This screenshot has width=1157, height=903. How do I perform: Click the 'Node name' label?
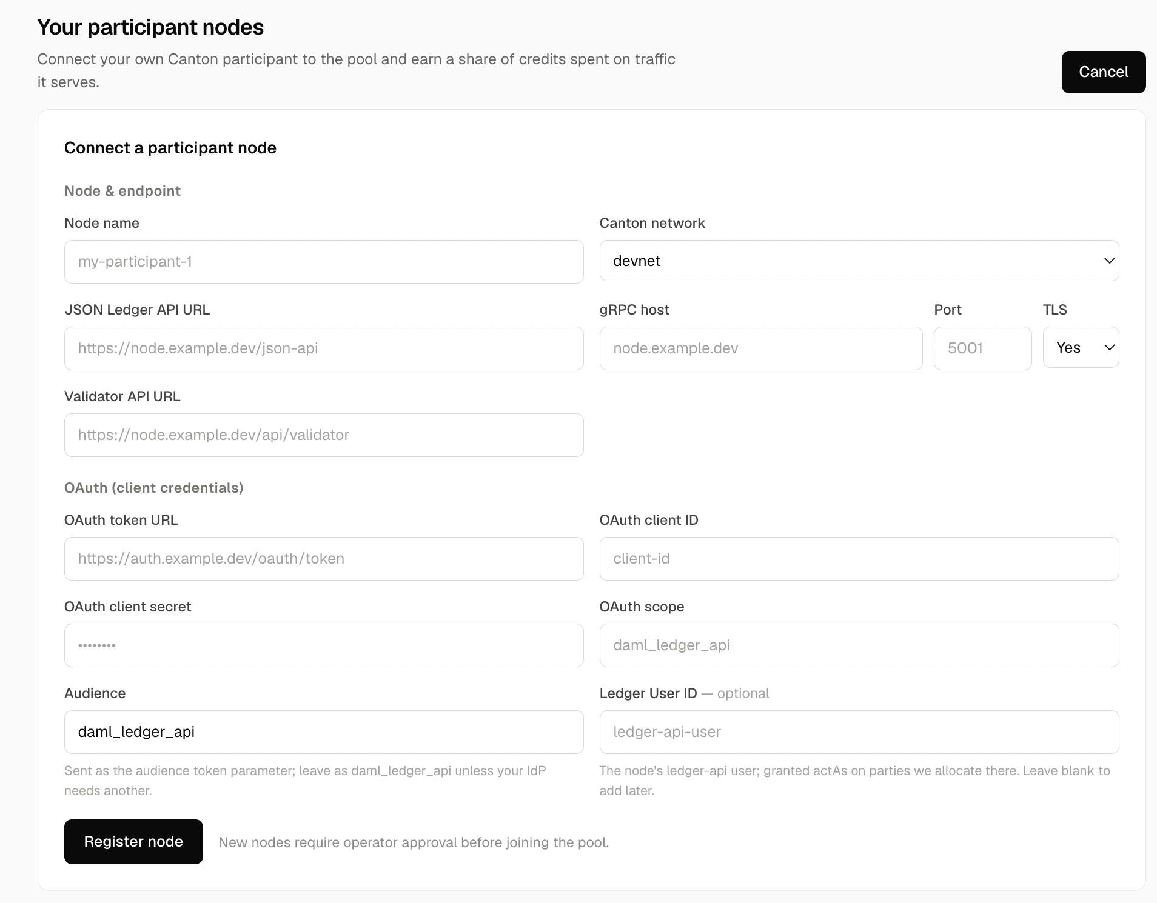(x=102, y=223)
